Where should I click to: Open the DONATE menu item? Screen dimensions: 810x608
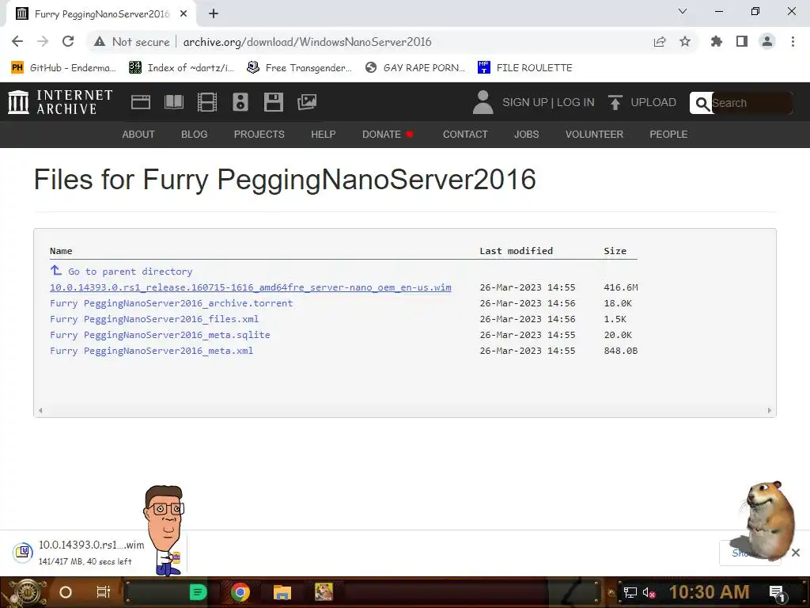coord(388,135)
